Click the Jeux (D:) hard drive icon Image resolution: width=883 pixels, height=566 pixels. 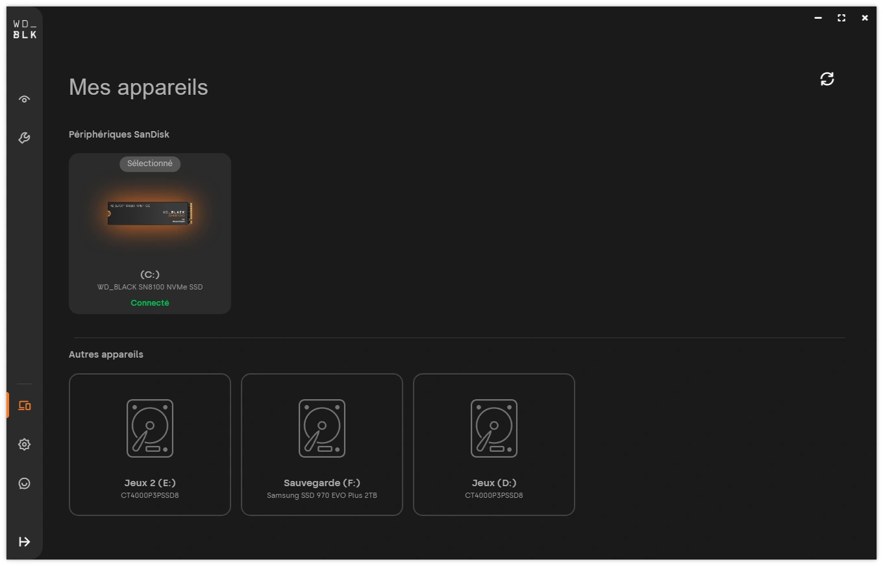coord(494,428)
